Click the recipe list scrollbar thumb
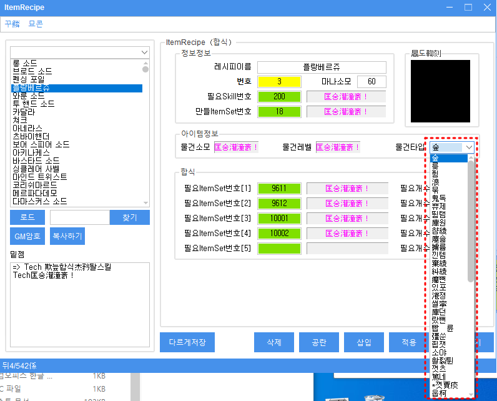This screenshot has width=497, height=401. [x=145, y=69]
